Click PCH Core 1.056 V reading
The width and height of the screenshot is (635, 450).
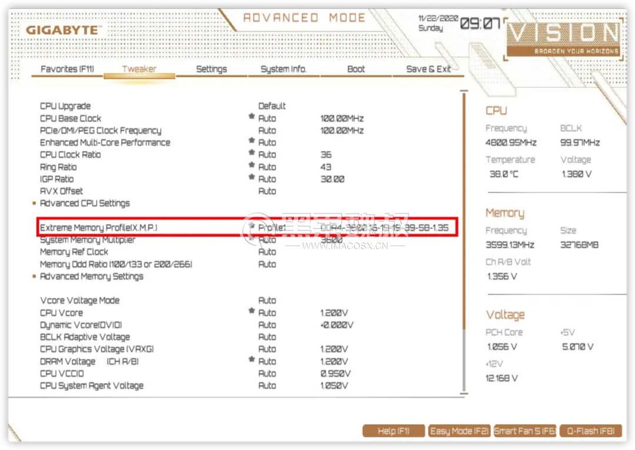[x=502, y=346]
